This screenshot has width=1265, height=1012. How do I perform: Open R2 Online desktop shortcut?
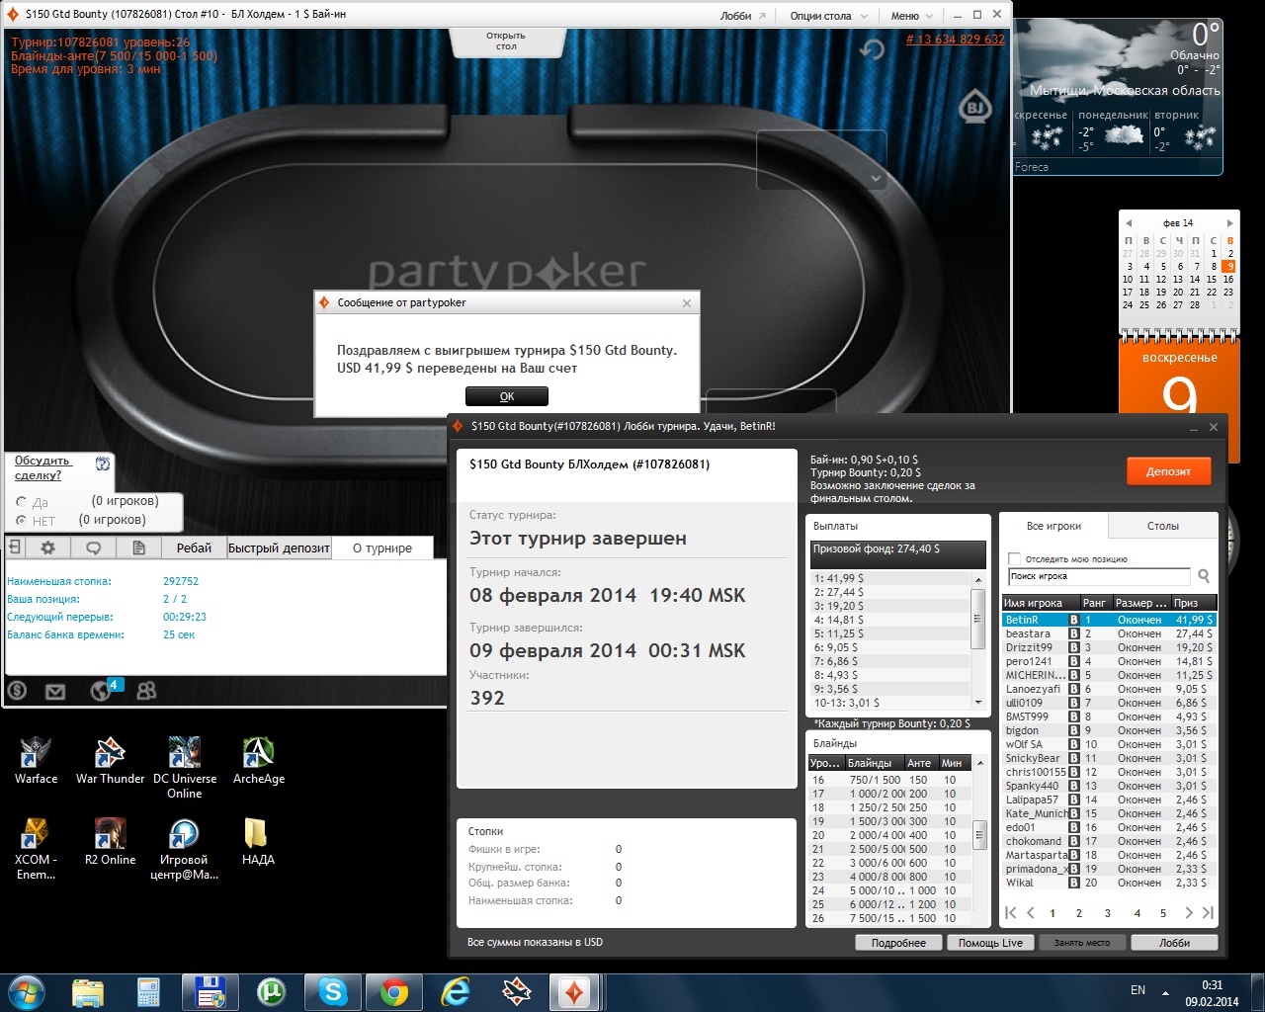point(111,841)
